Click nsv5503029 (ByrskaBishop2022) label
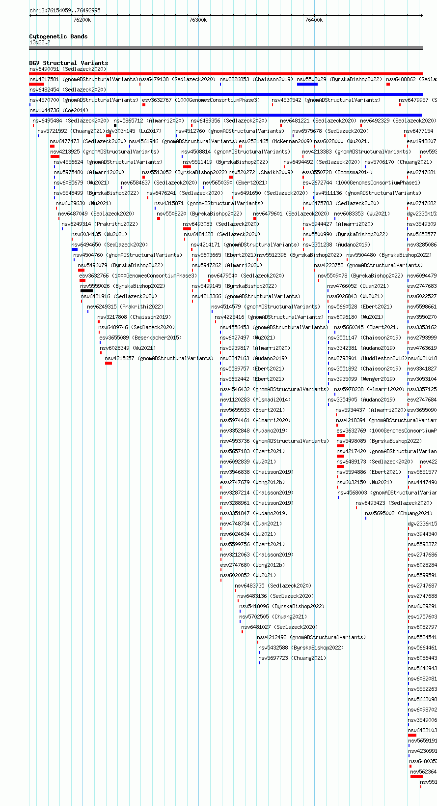This screenshot has height=806, width=437. pyautogui.click(x=339, y=80)
